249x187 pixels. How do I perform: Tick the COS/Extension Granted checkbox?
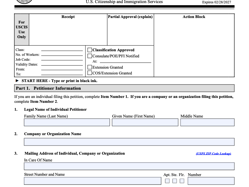(90, 73)
